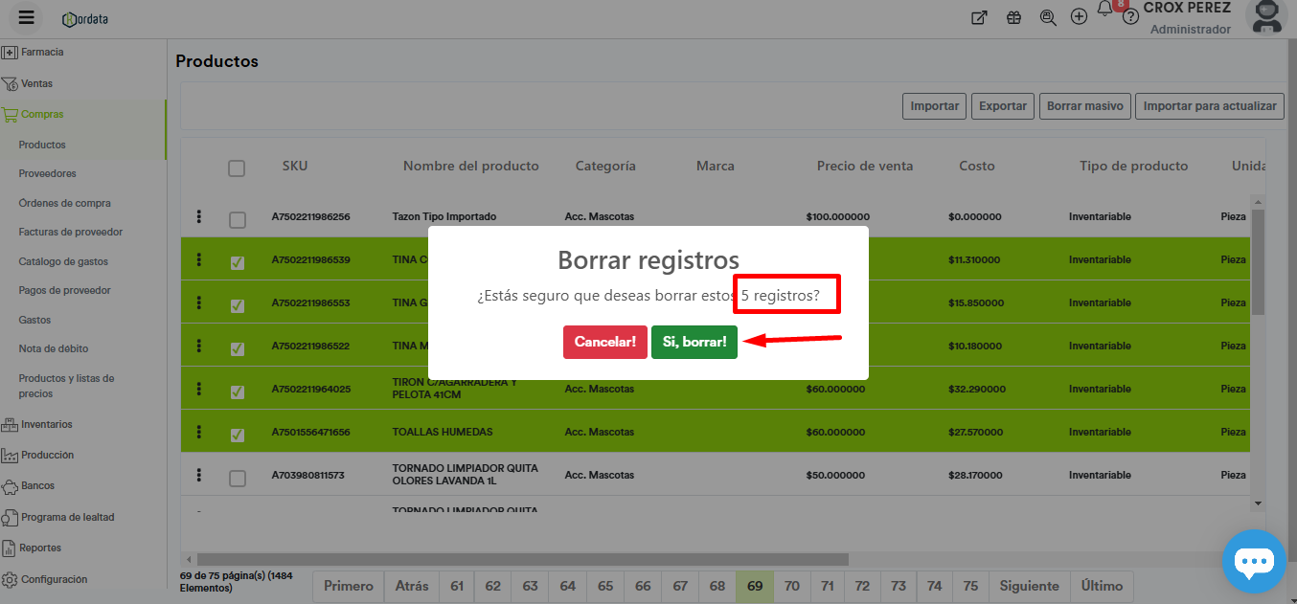The width and height of the screenshot is (1297, 604).
Task: Open the live chat bubble
Action: point(1253,562)
